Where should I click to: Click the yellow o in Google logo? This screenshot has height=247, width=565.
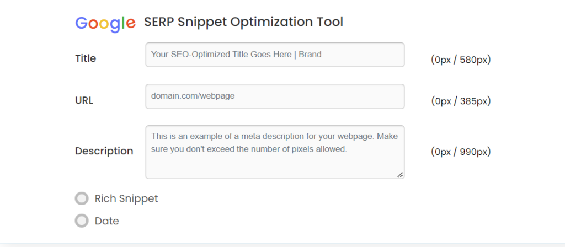click(x=104, y=24)
